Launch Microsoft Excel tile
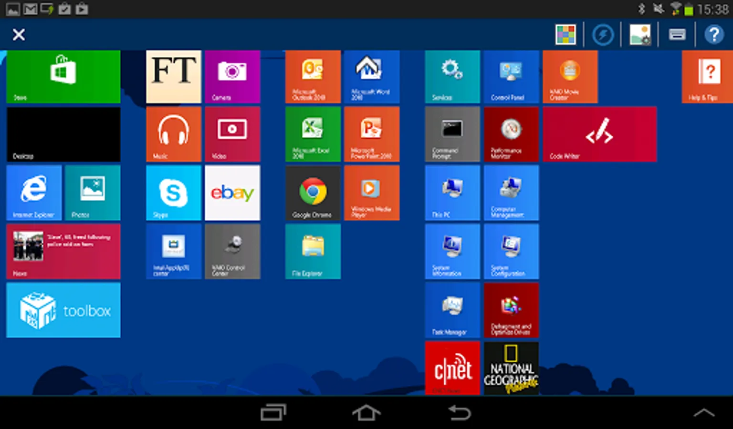This screenshot has height=429, width=733. pos(313,134)
